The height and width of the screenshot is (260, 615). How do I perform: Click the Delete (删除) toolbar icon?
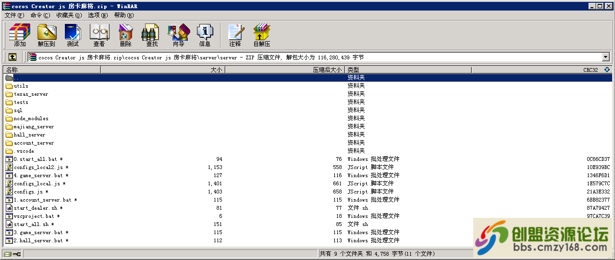[126, 35]
